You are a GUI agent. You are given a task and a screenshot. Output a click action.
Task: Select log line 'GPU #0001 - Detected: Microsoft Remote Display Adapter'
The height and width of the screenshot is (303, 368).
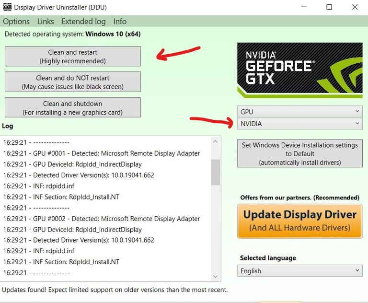[102, 153]
